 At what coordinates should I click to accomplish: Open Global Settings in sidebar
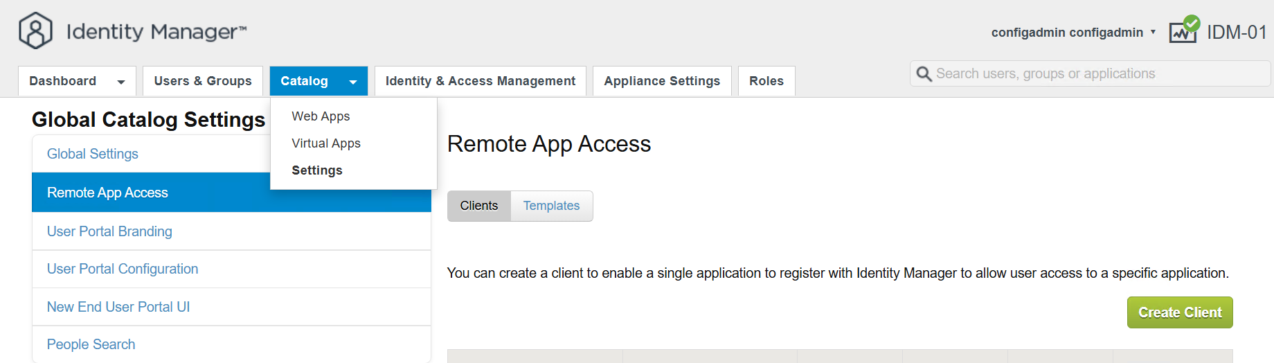pos(93,154)
